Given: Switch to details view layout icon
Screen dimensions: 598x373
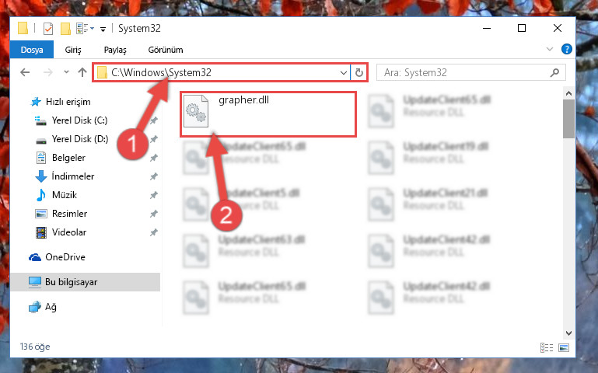Looking at the screenshot, I should click(547, 347).
